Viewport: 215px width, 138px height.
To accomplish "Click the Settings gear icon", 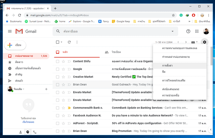I will (x=205, y=42).
